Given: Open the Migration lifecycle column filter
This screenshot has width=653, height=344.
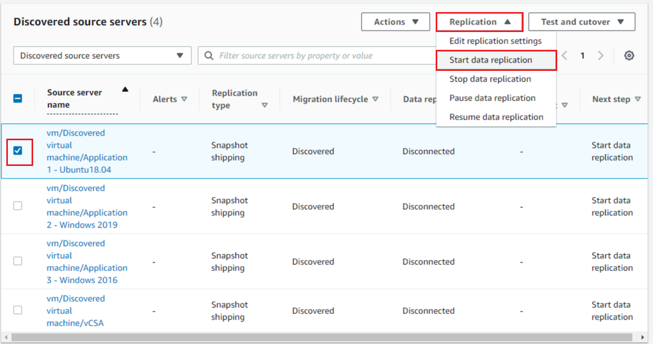Looking at the screenshot, I should coord(376,99).
